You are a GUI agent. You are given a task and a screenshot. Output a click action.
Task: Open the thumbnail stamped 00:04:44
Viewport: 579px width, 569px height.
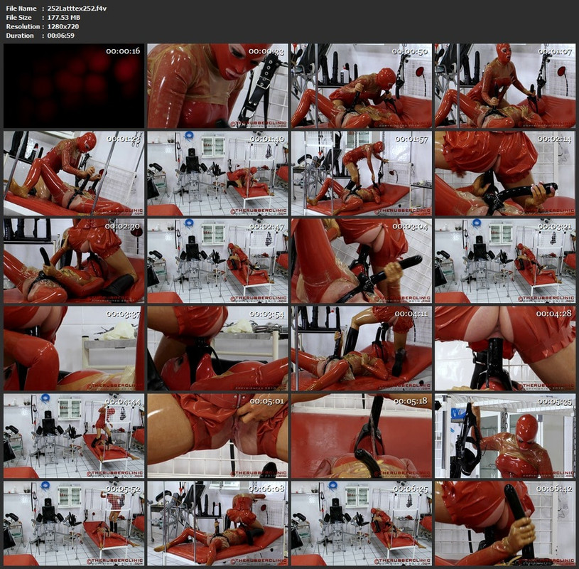tap(74, 436)
